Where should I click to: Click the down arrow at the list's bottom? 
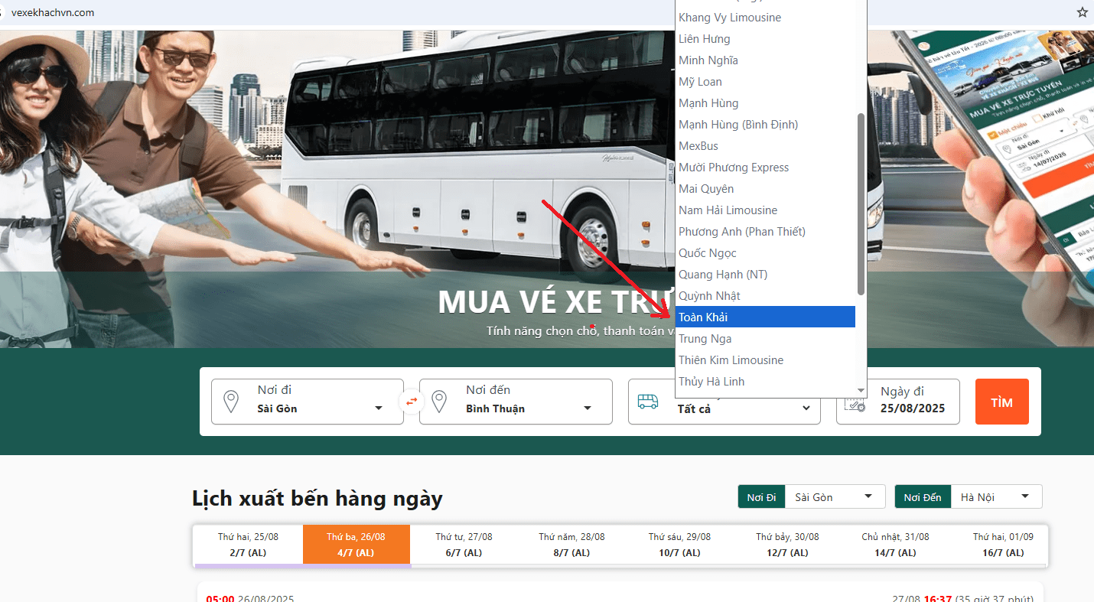coord(861,391)
